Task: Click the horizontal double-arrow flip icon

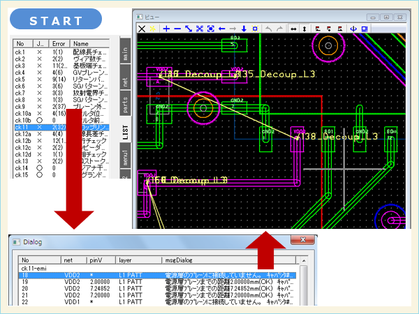Action: tap(293, 29)
